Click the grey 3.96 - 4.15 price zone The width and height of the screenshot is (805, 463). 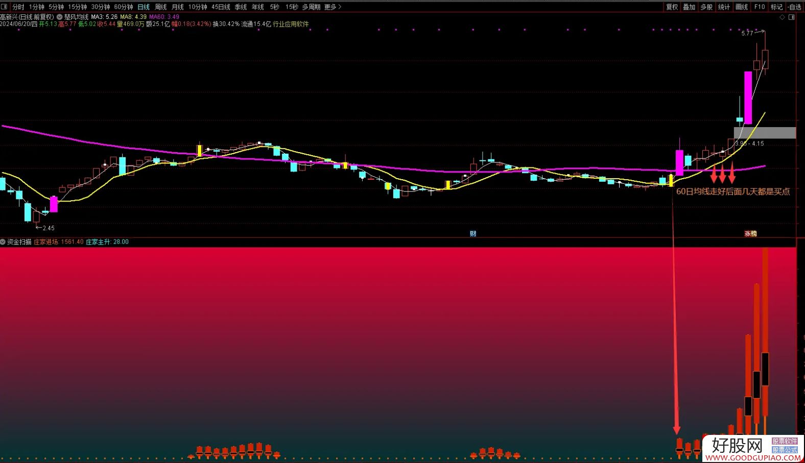pyautogui.click(x=765, y=133)
